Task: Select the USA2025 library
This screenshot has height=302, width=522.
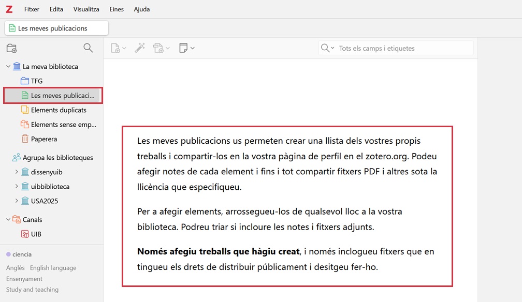Action: pos(45,201)
